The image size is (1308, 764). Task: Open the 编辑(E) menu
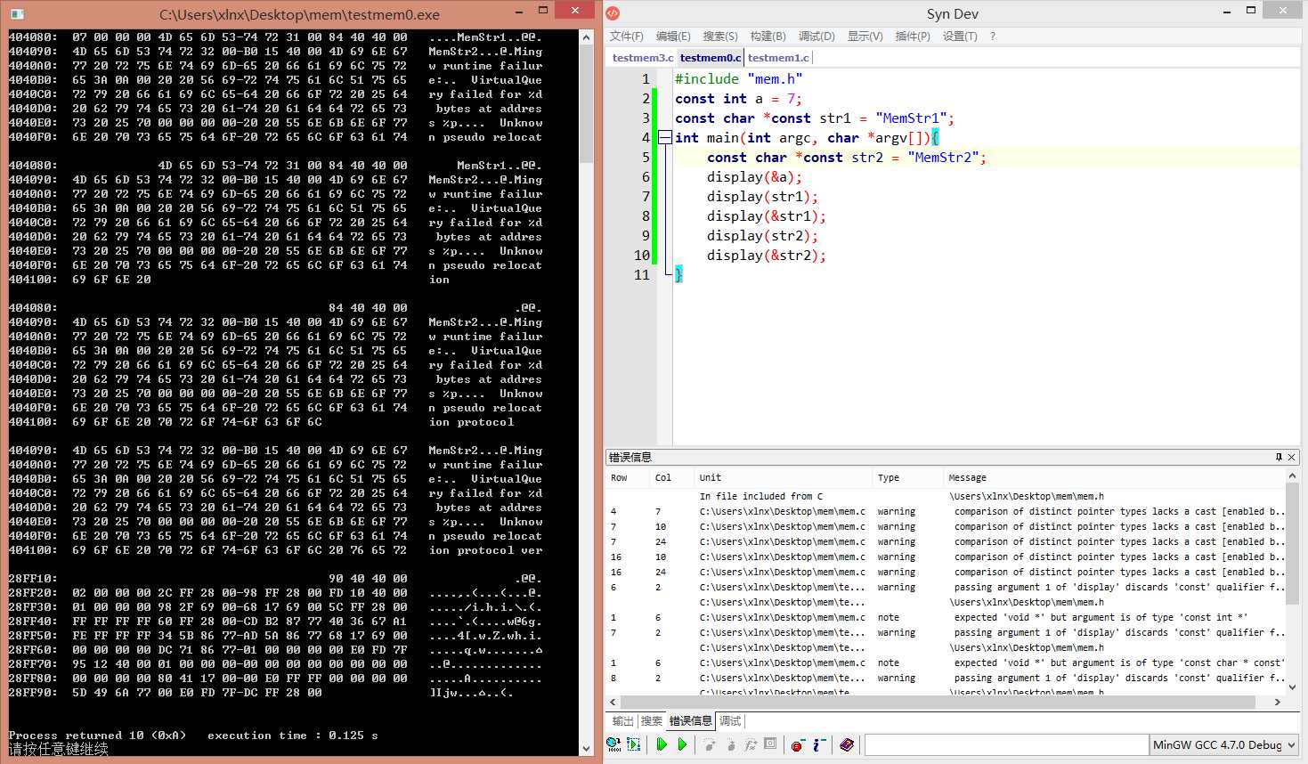pyautogui.click(x=673, y=37)
